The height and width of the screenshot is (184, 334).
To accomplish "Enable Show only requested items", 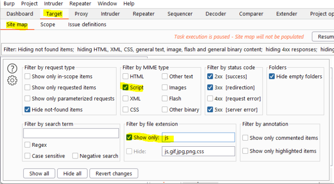I will (27, 87).
